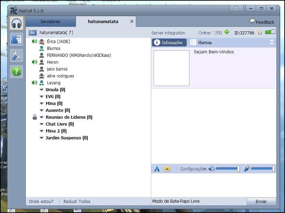Click the empty server picture thumbnail
The height and width of the screenshot is (213, 285).
click(x=172, y=68)
